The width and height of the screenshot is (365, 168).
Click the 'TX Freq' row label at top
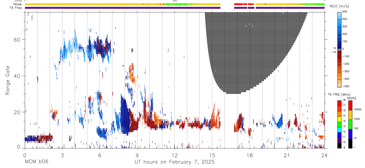pos(16,8)
